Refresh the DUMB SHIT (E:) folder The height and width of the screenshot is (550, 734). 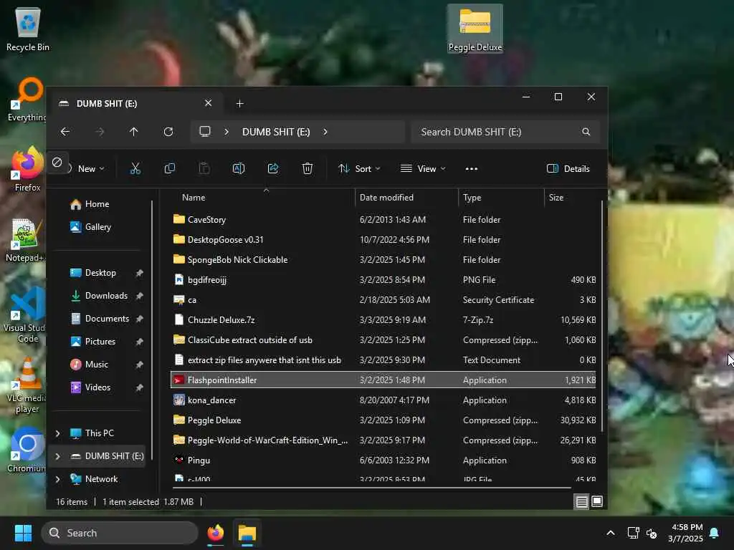[x=168, y=132]
